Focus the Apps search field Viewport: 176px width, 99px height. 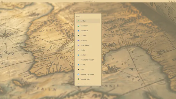click(88, 16)
